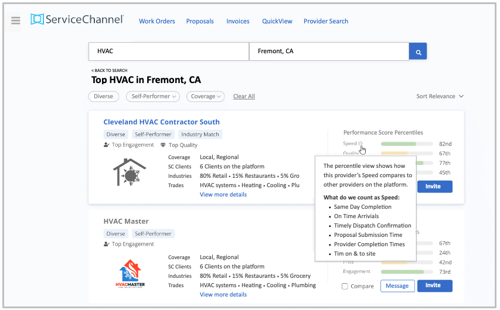Click the HVAC Master company logo
500x310 pixels.
pos(130,274)
